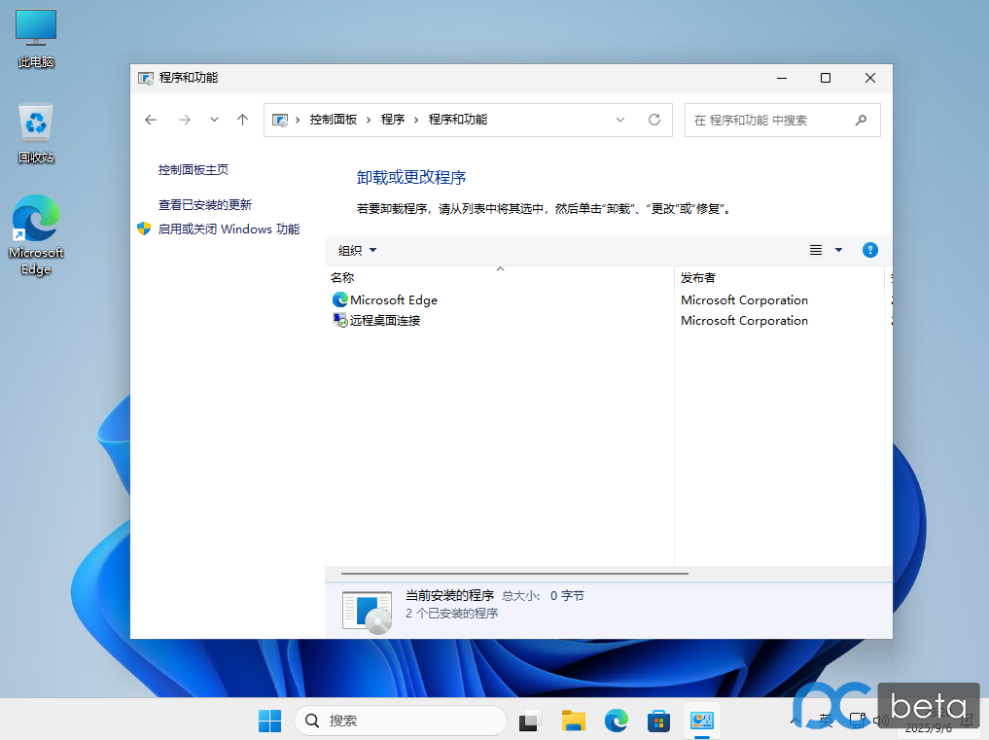
Task: Click Microsoft Corporation publisher for 远程桌面连接
Action: click(744, 321)
